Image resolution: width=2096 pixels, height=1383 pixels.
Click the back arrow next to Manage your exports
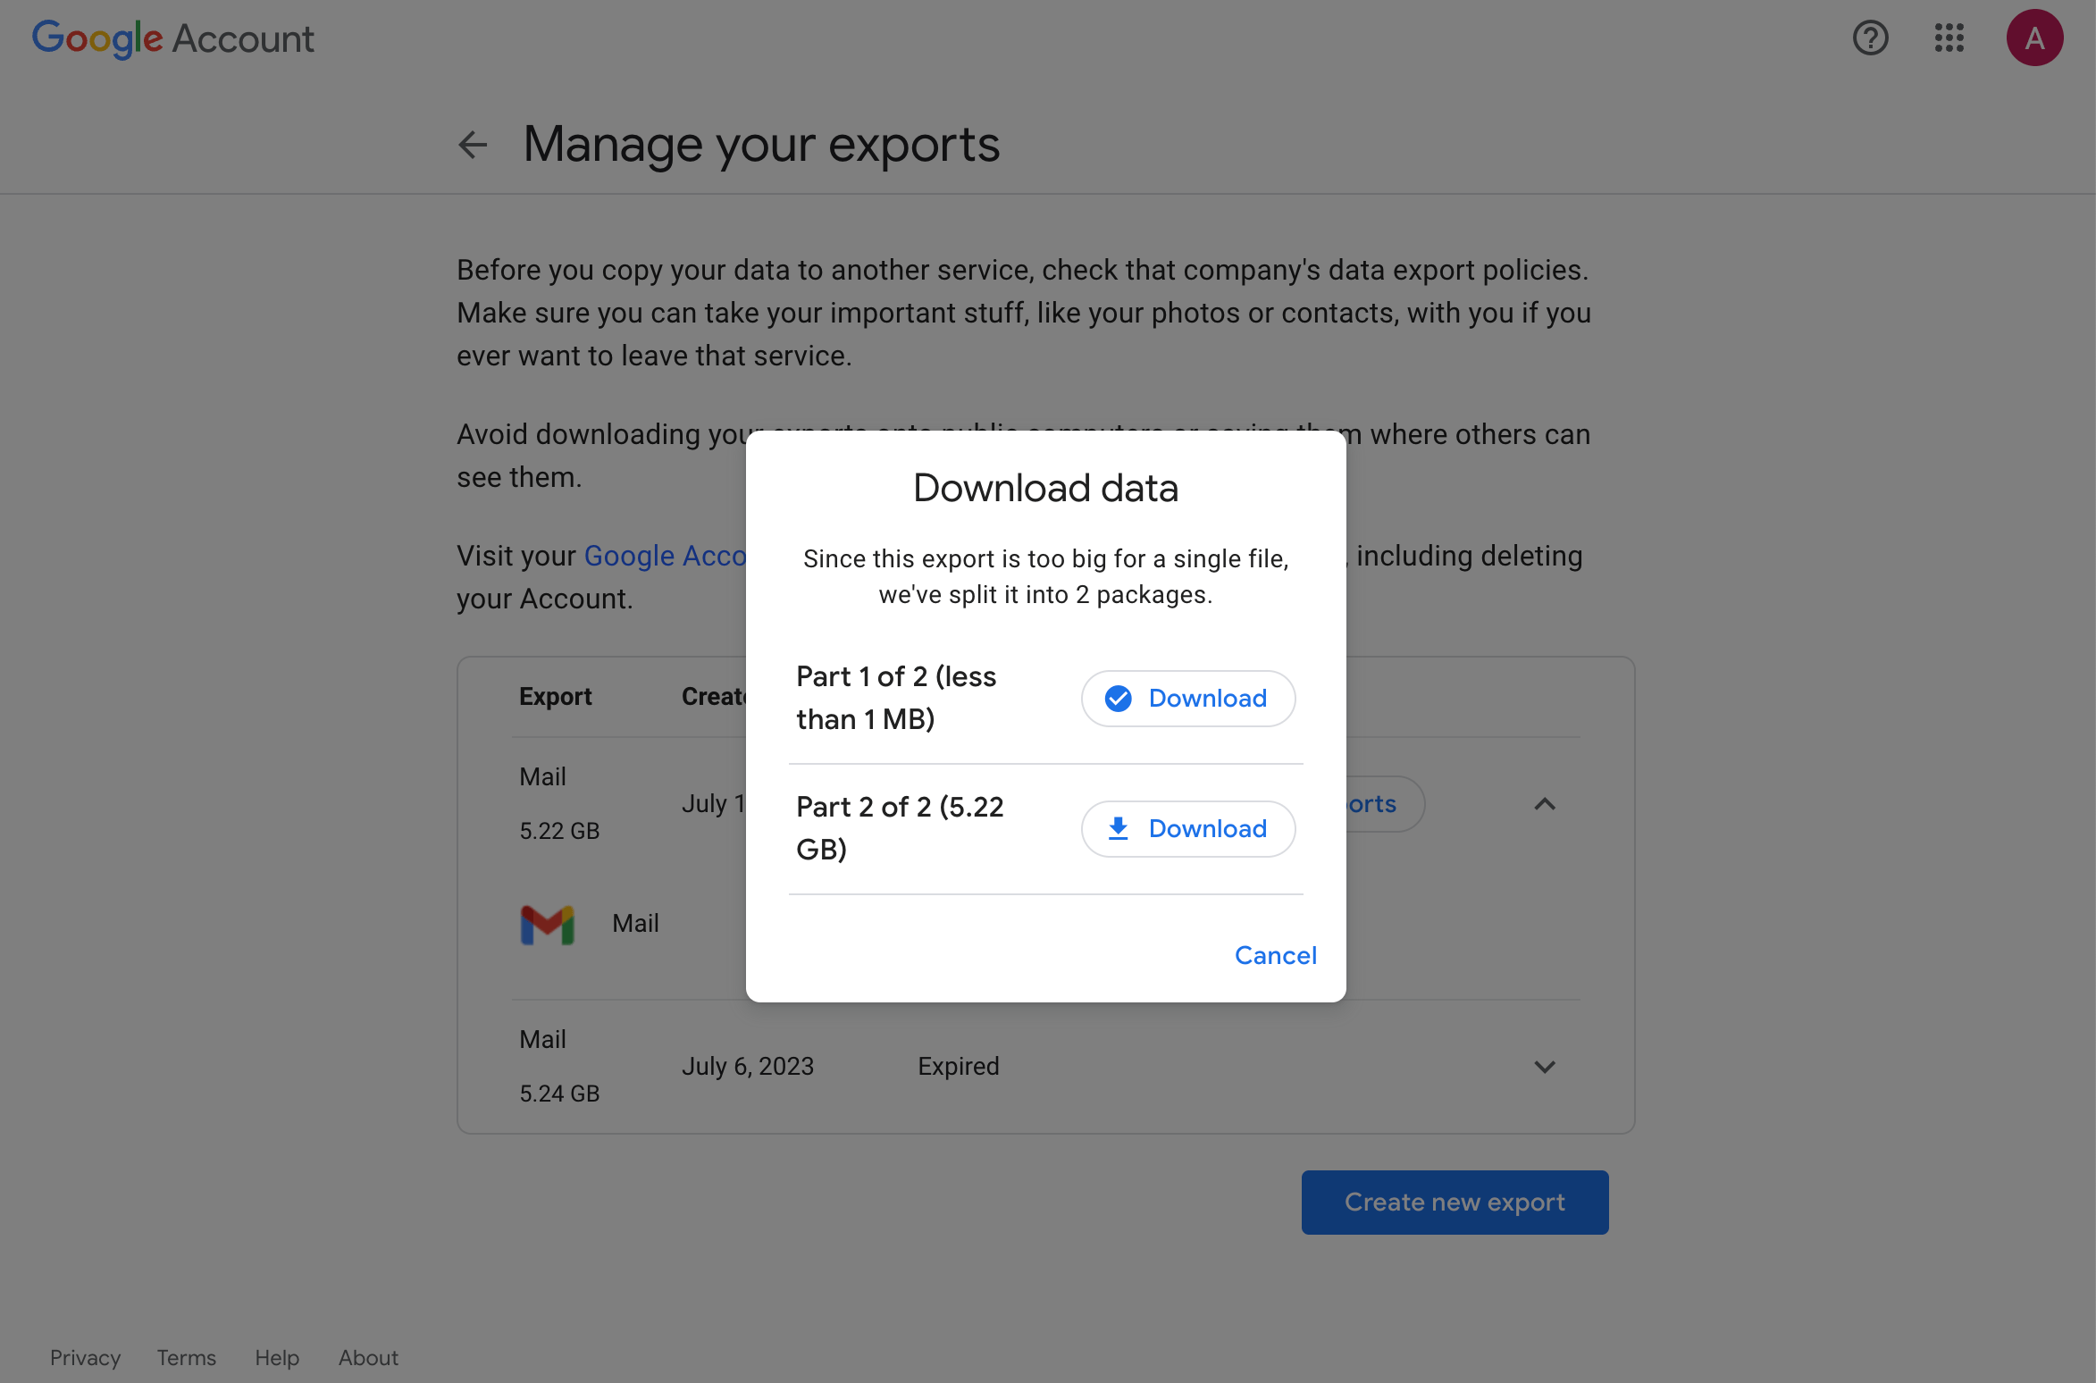tap(472, 145)
